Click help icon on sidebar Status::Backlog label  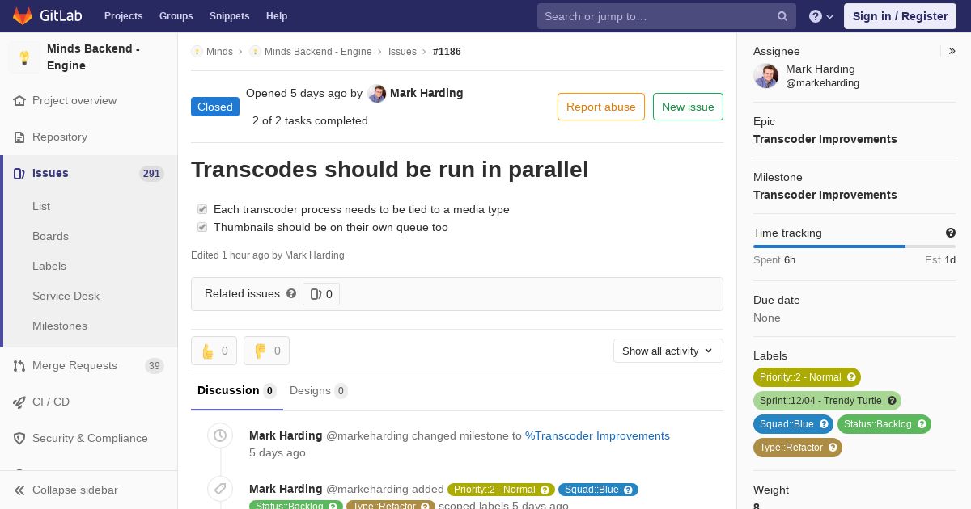click(x=922, y=424)
